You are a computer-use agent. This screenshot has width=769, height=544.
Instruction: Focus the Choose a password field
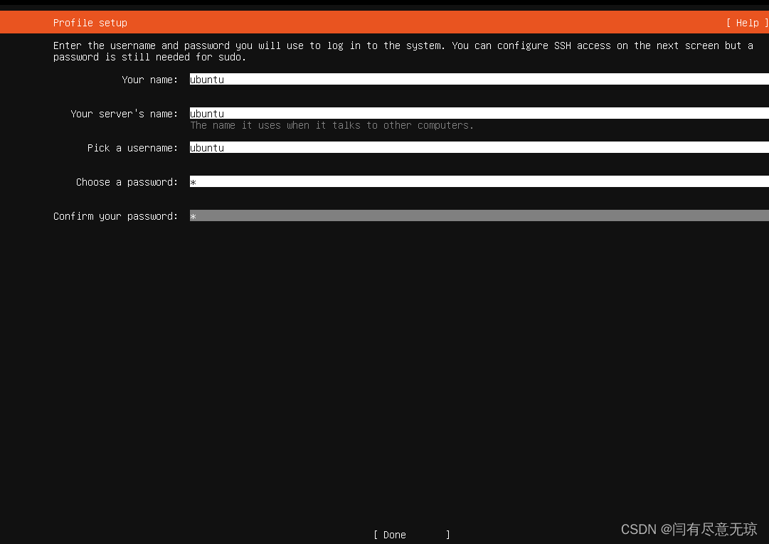click(479, 182)
